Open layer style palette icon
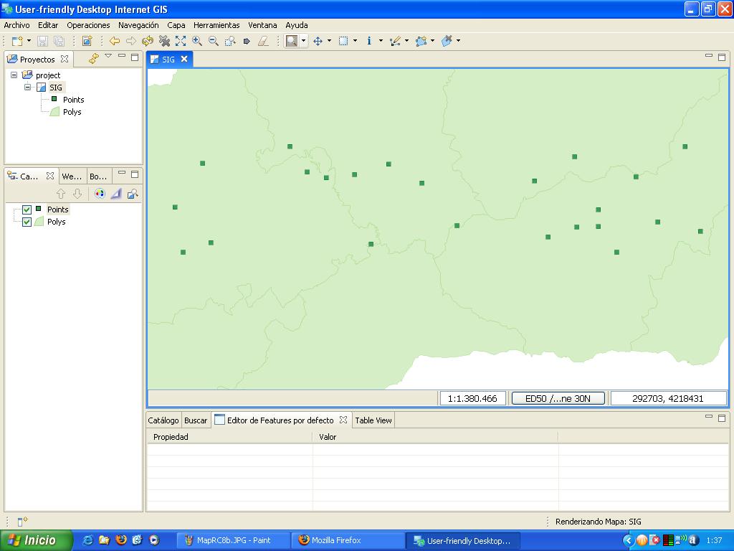 click(x=100, y=194)
